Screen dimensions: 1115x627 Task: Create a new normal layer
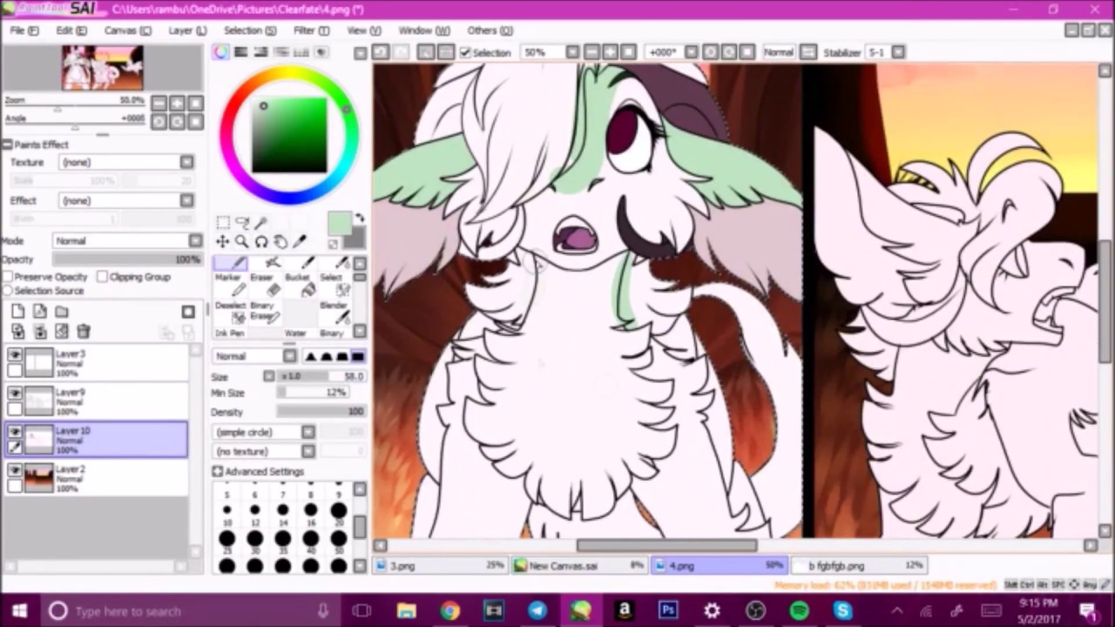point(18,312)
